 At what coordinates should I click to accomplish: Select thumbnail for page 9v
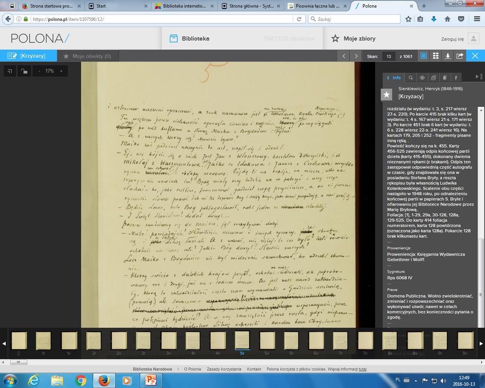pos(465,341)
